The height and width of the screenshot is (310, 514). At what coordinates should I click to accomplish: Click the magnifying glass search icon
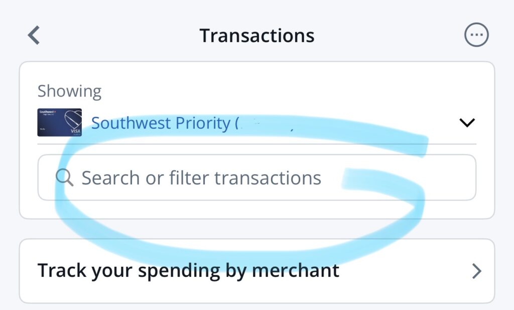click(x=64, y=177)
